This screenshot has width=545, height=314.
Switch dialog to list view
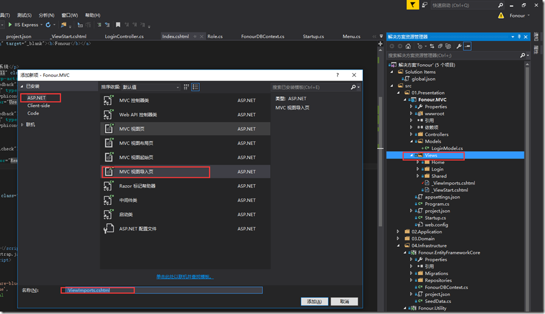[196, 87]
